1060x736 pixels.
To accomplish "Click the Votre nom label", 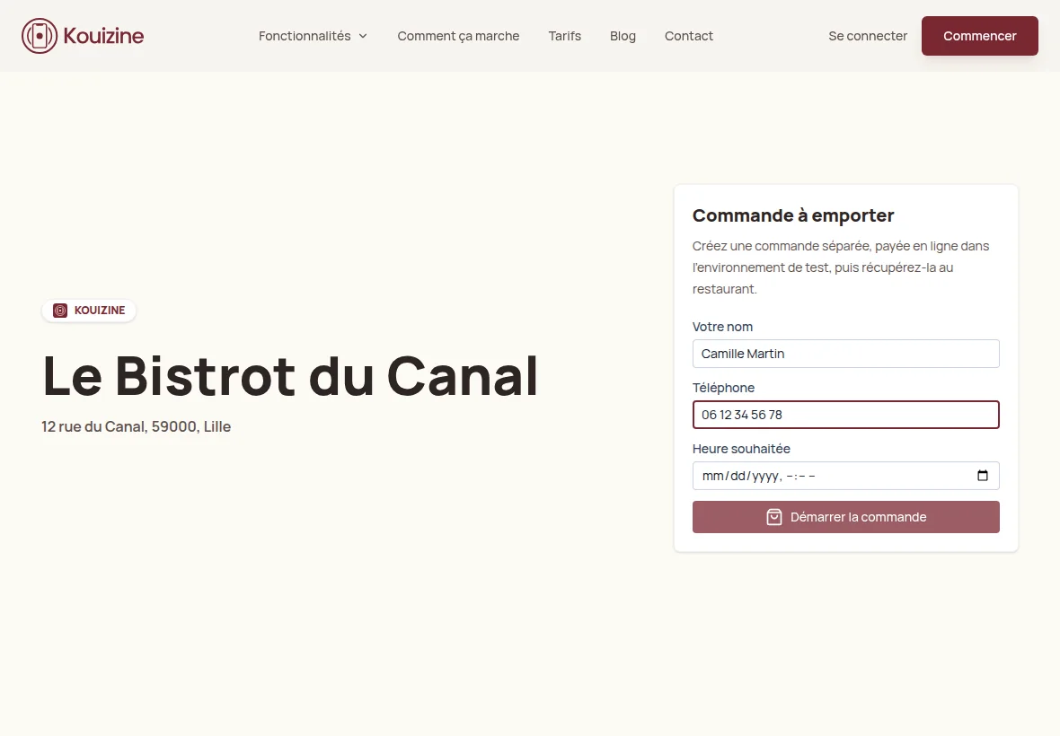I will coord(722,327).
